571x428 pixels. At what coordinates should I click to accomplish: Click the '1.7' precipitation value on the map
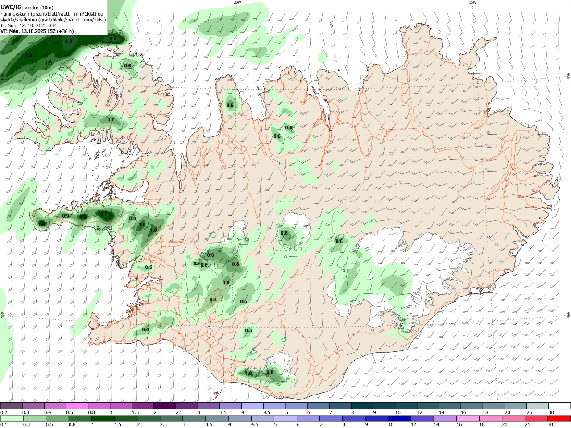pyautogui.click(x=104, y=214)
